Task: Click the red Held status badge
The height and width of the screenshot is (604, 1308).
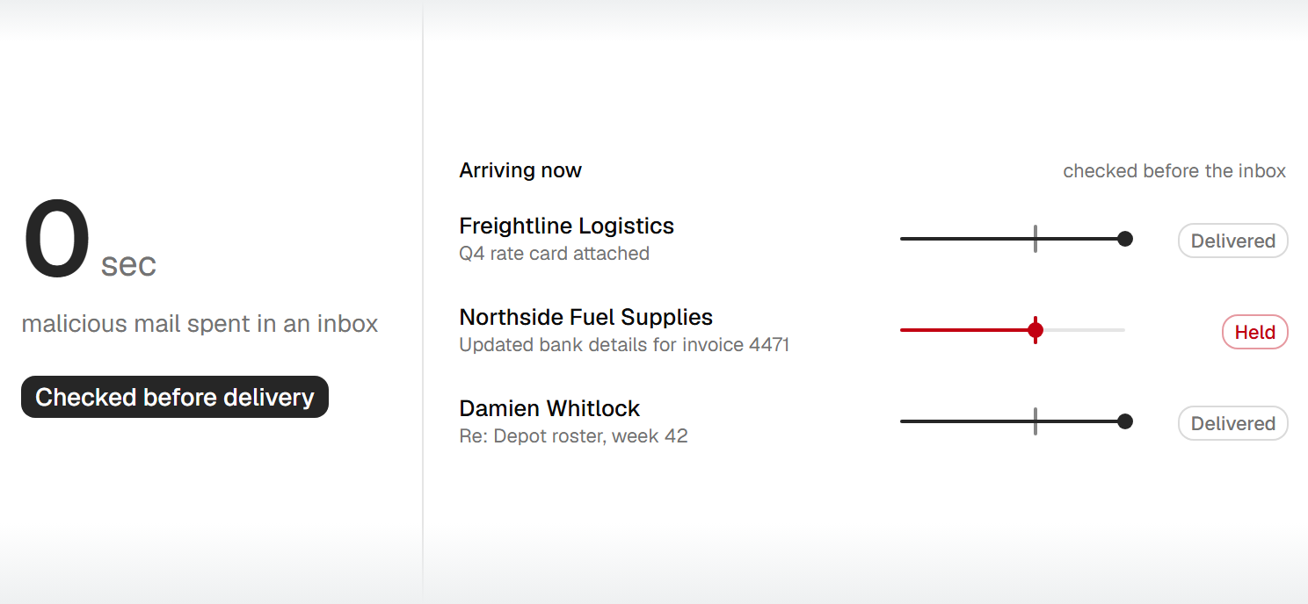Action: pos(1254,332)
